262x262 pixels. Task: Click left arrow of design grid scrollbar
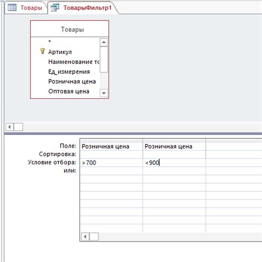tap(85, 237)
